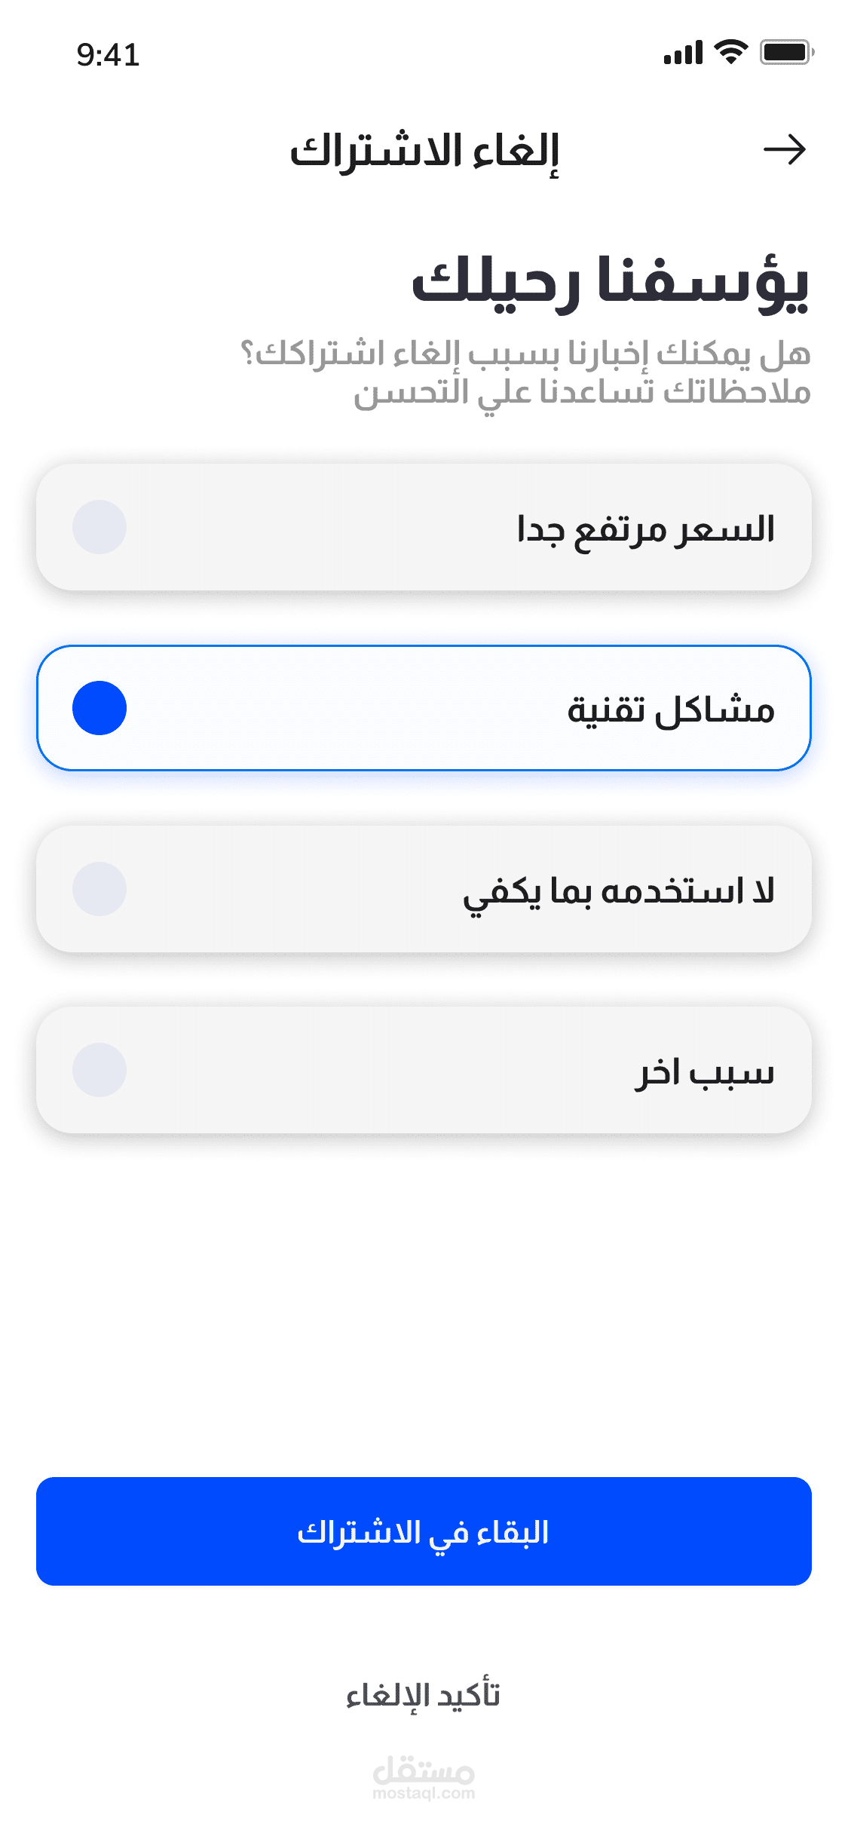Tap the إلغاء الاشتراك page title
The height and width of the screenshot is (1839, 848).
pos(424,152)
